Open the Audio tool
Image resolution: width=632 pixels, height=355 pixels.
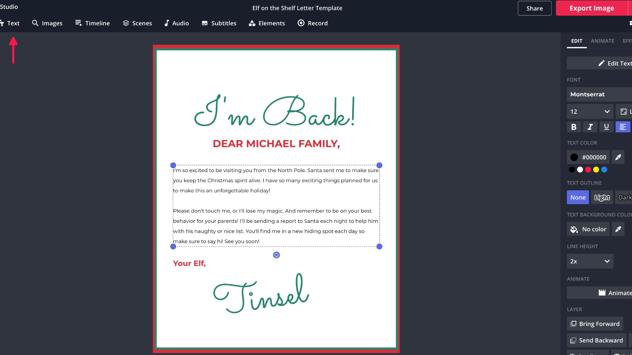(176, 23)
